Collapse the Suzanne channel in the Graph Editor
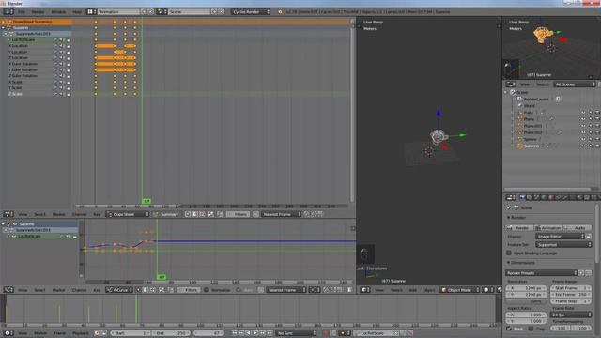 (x=4, y=223)
